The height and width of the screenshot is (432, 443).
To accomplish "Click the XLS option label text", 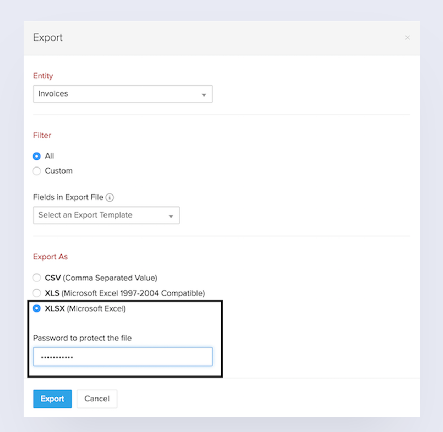I will pos(125,293).
